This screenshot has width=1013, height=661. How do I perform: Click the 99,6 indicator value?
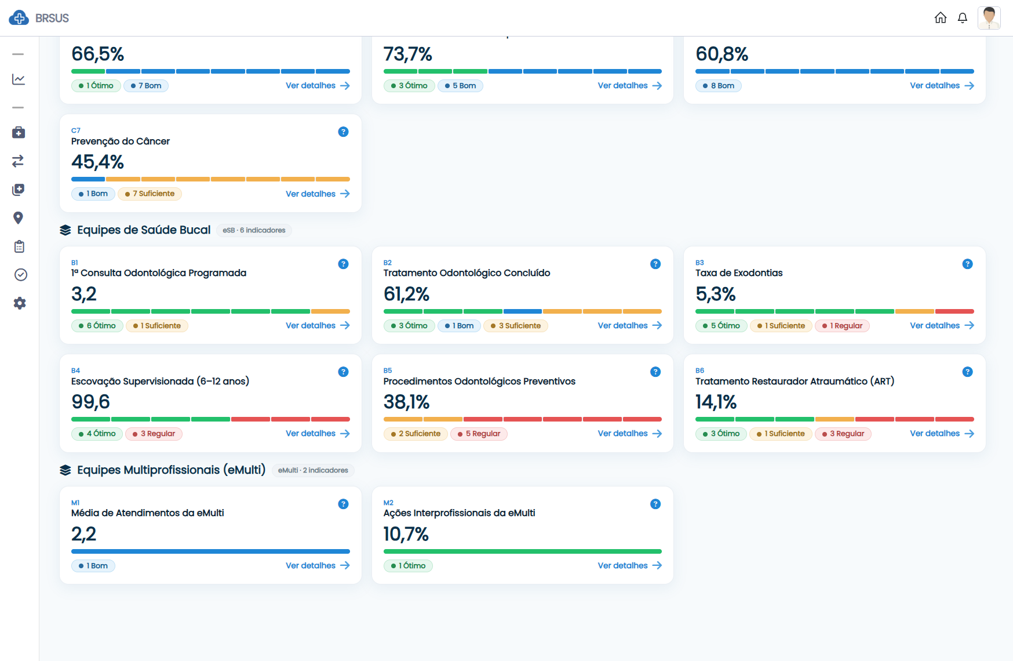(x=90, y=402)
